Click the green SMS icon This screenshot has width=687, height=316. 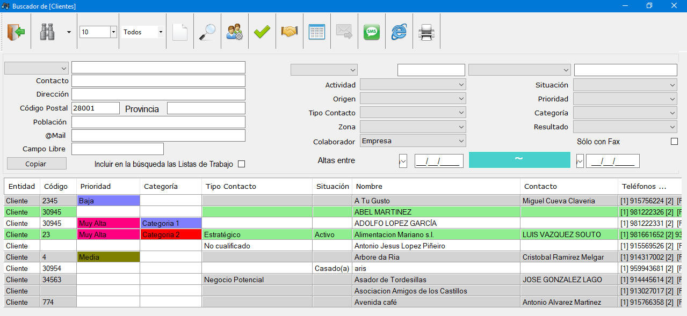click(372, 32)
